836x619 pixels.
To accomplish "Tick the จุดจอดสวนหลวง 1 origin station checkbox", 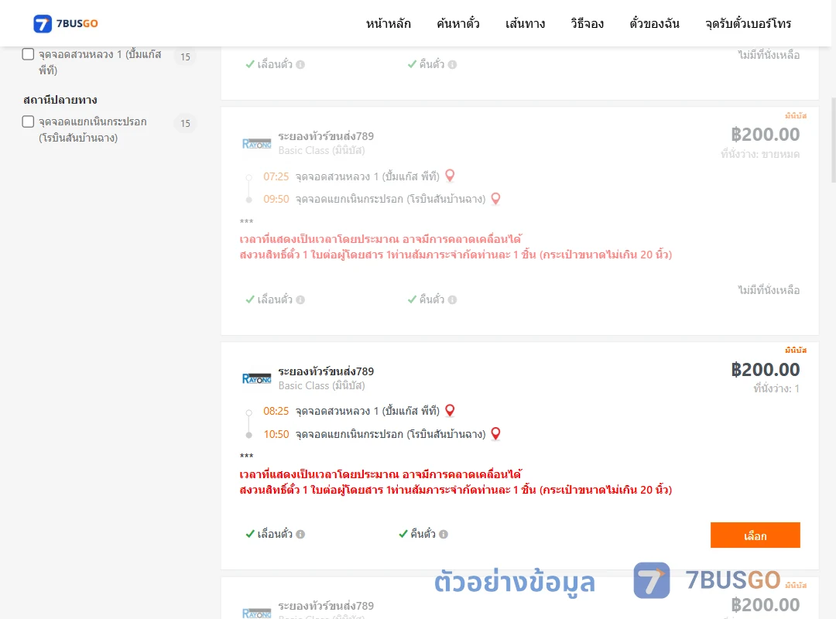I will pos(29,54).
